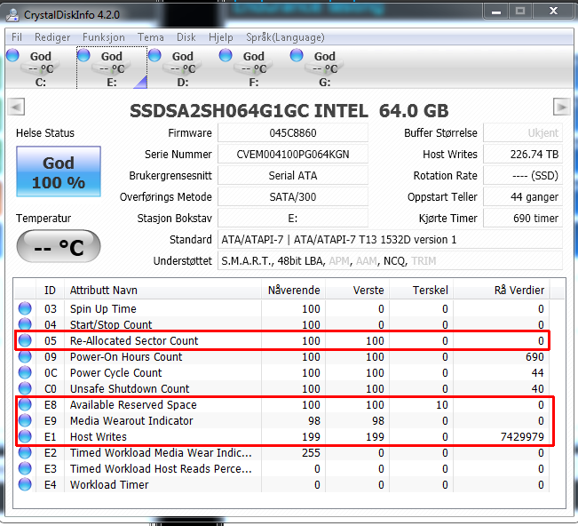Image resolution: width=578 pixels, height=526 pixels.
Task: Select the Media Wearout Indicator attribute name
Action: click(131, 420)
